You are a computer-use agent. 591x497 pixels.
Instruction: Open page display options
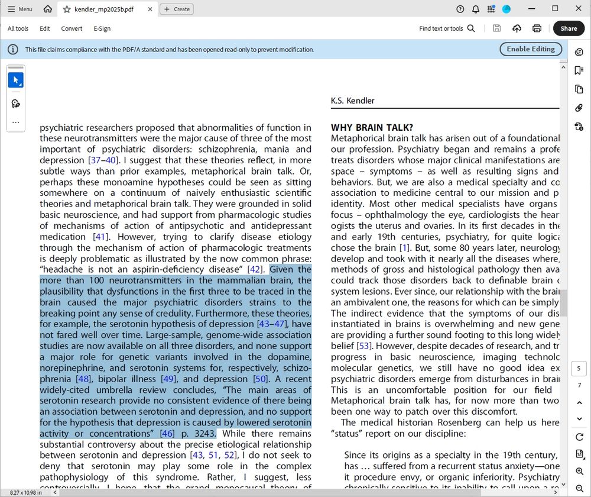(579, 454)
